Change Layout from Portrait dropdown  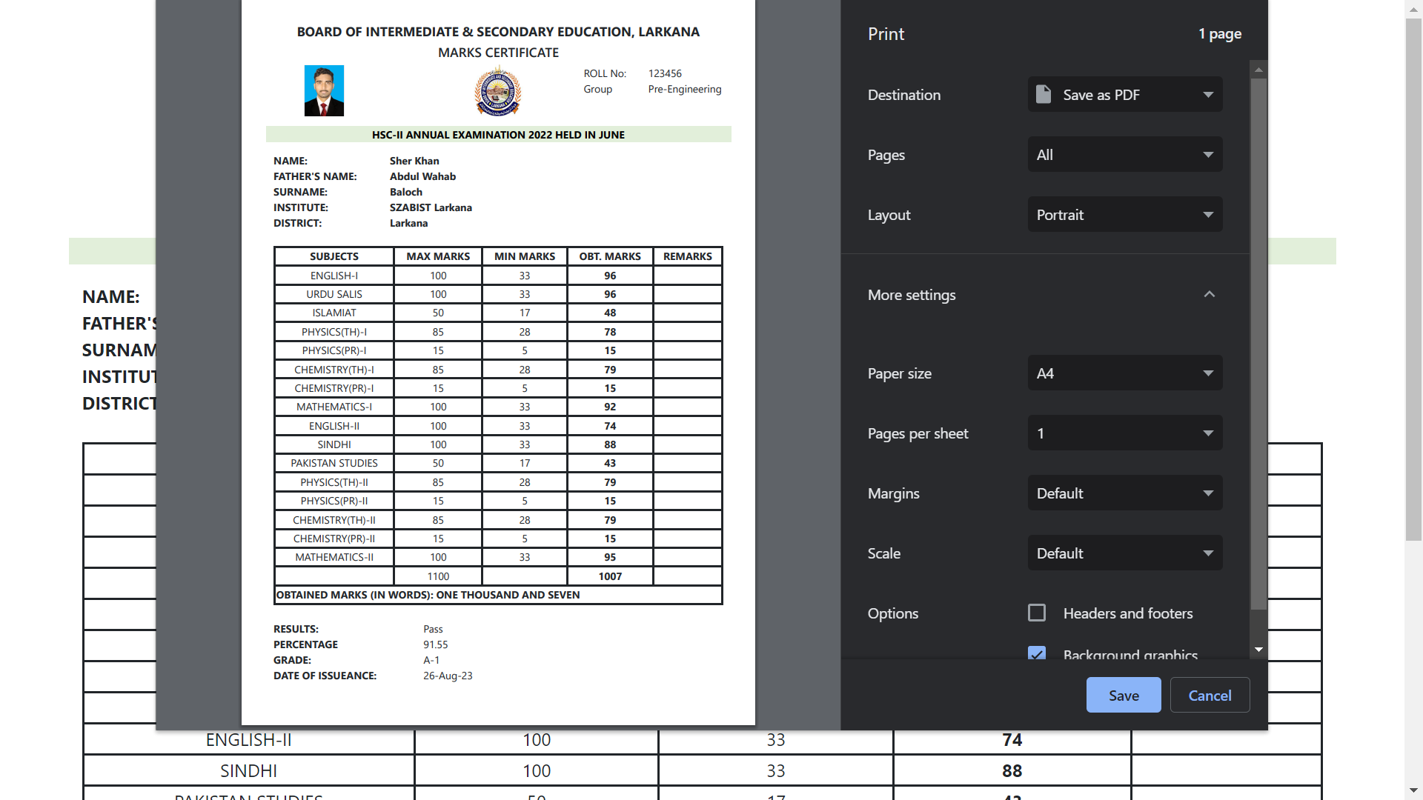(1124, 215)
